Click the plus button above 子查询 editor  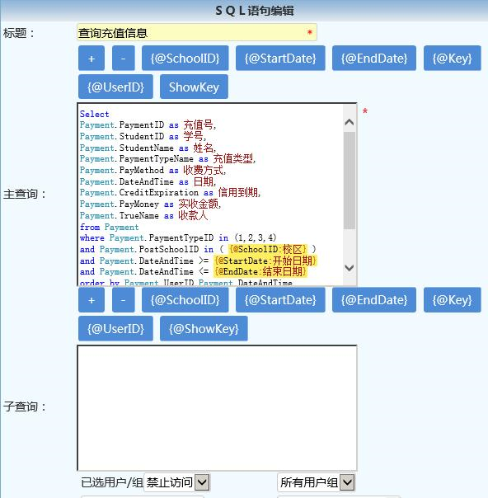[91, 300]
